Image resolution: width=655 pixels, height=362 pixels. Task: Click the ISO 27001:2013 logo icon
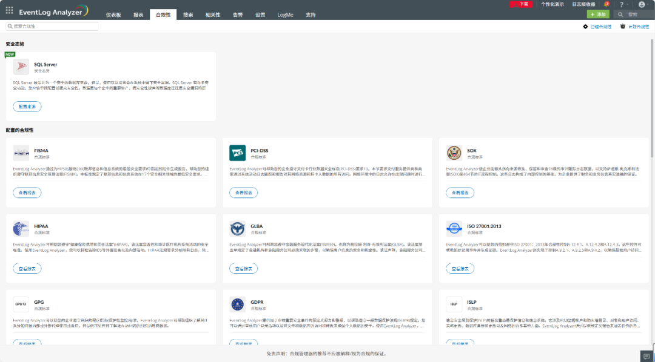pos(454,228)
